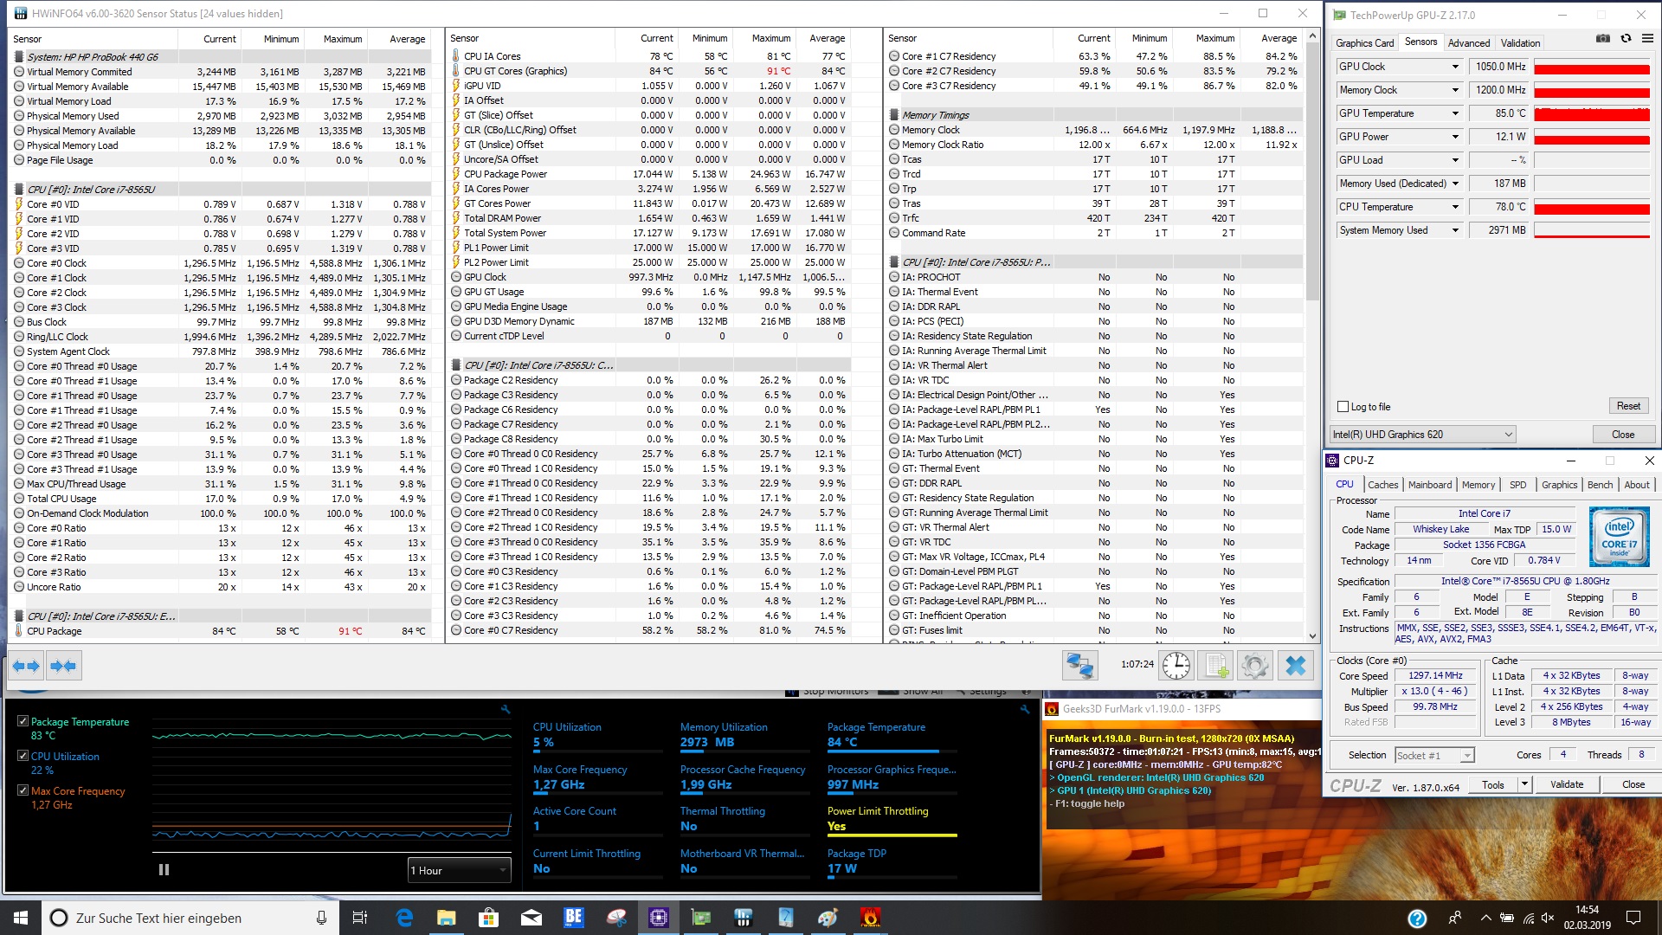Click the expand columns arrows icon in HWiNFO
Screen dimensions: 1662x935
point(25,666)
